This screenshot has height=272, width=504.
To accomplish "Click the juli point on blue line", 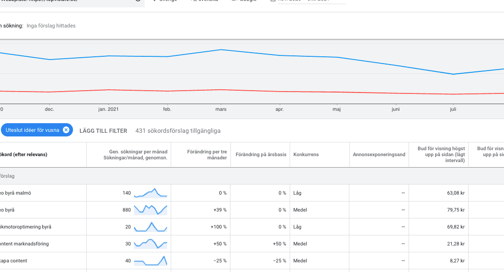I will pos(453,74).
